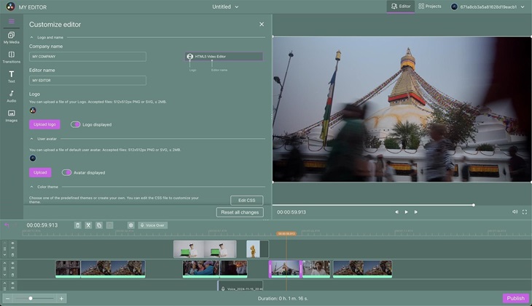Click the scissors cut tool in timeline
The width and height of the screenshot is (532, 306).
[x=88, y=225]
